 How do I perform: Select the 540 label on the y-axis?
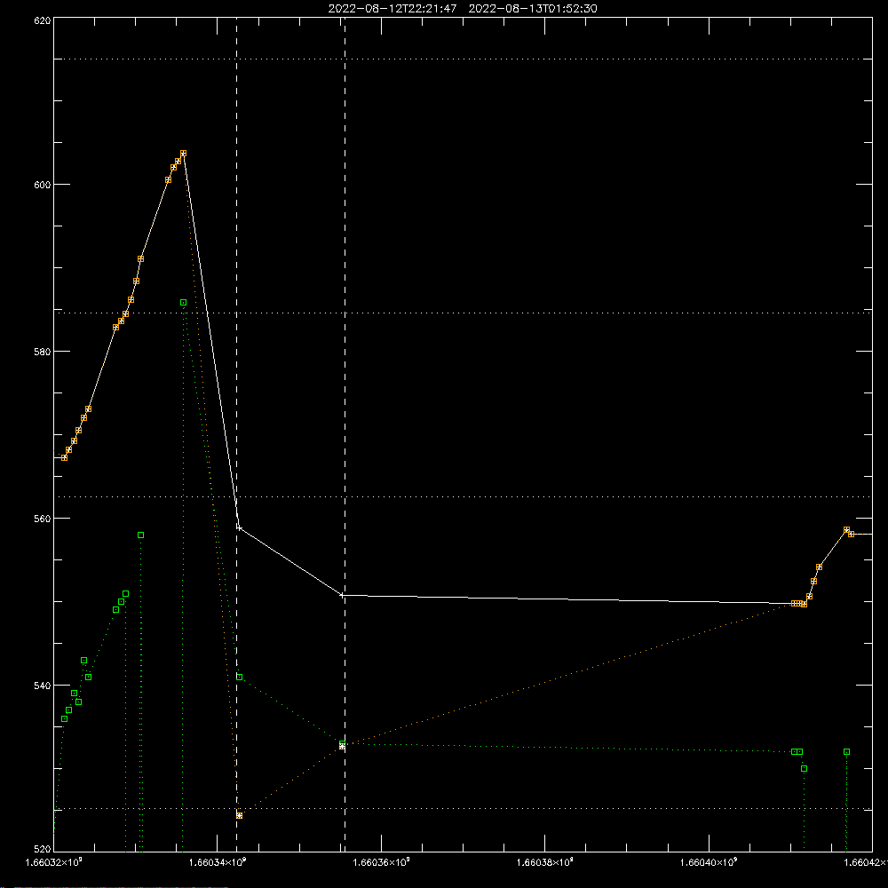click(x=43, y=686)
